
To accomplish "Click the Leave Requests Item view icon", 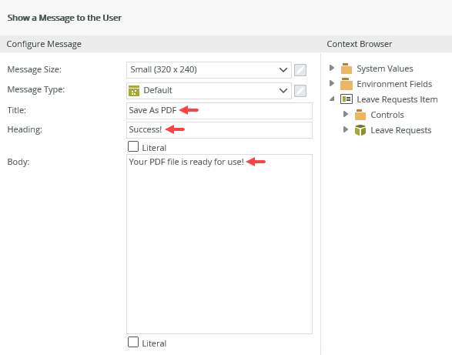I will 347,99.
